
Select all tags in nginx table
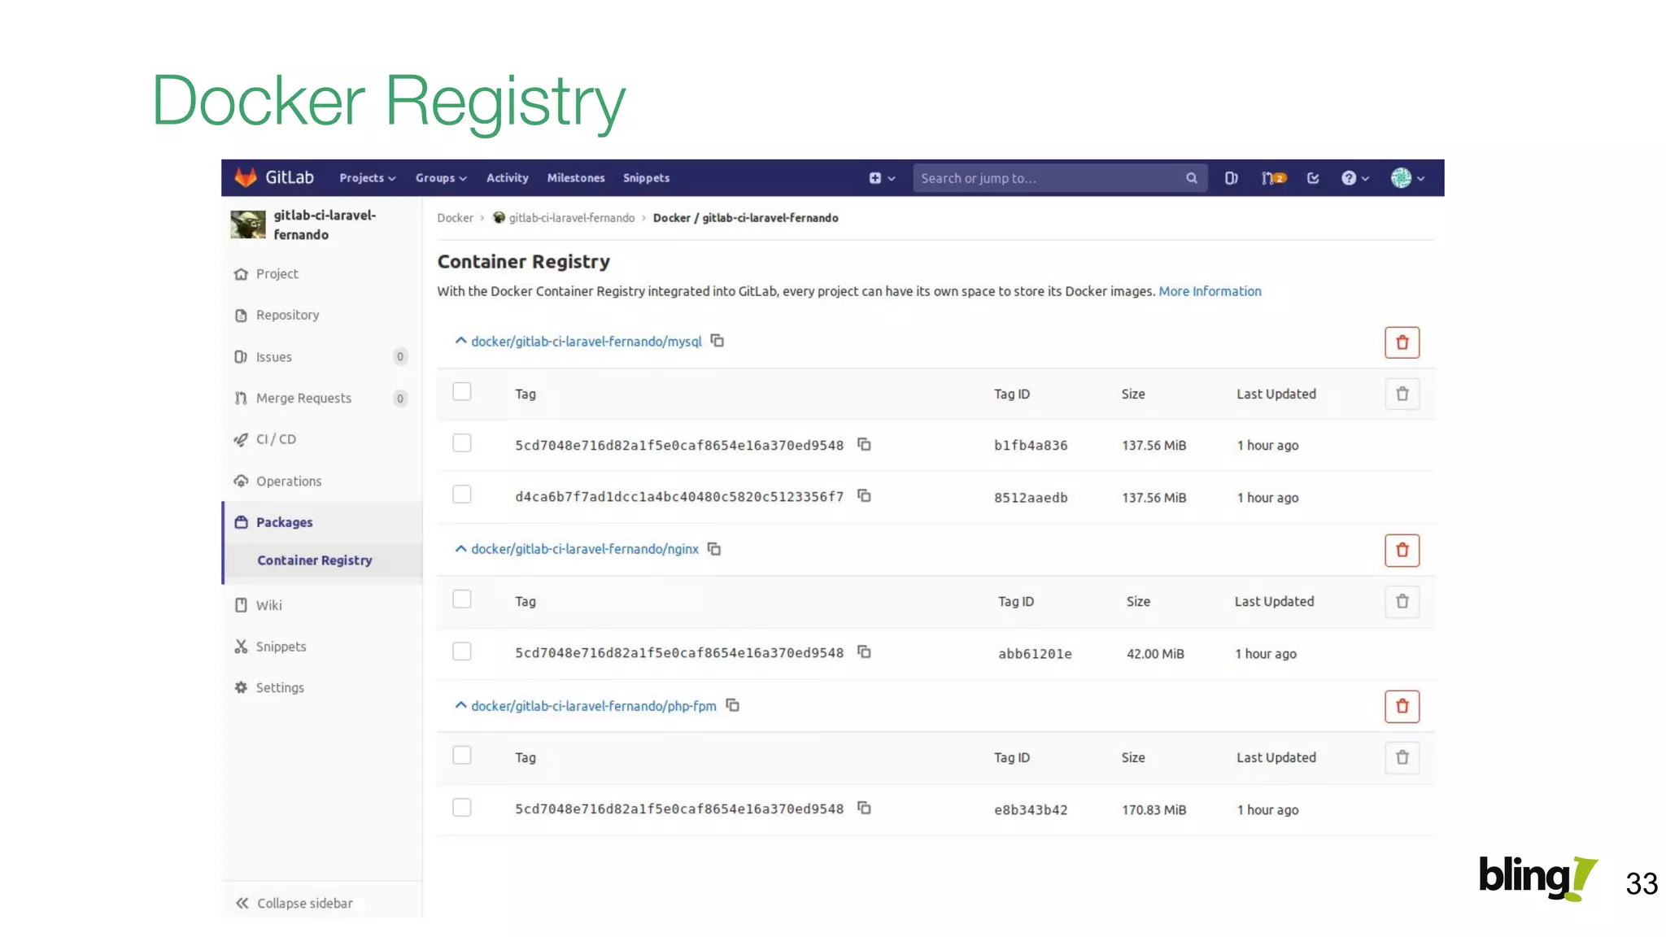462,599
